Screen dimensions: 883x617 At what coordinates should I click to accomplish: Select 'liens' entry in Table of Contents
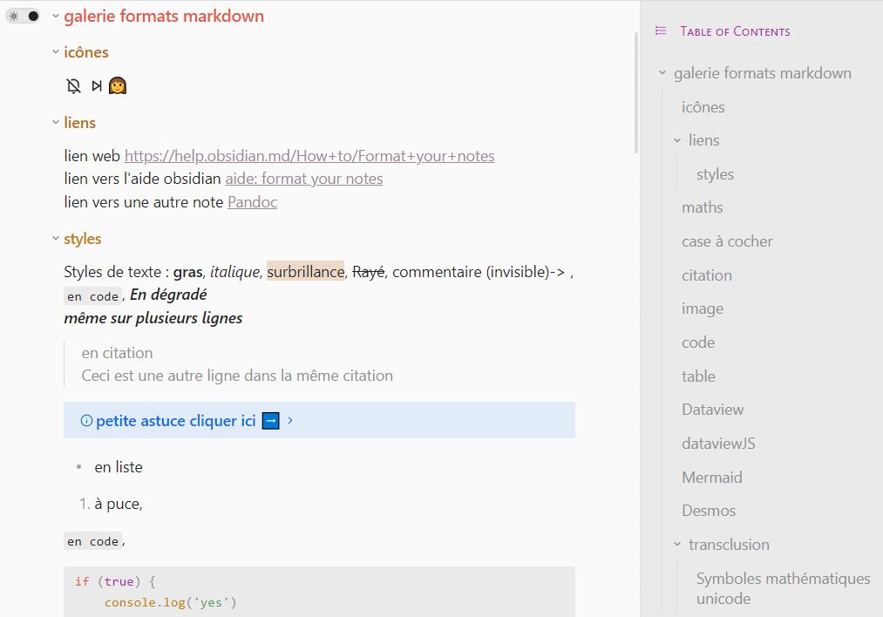(704, 140)
